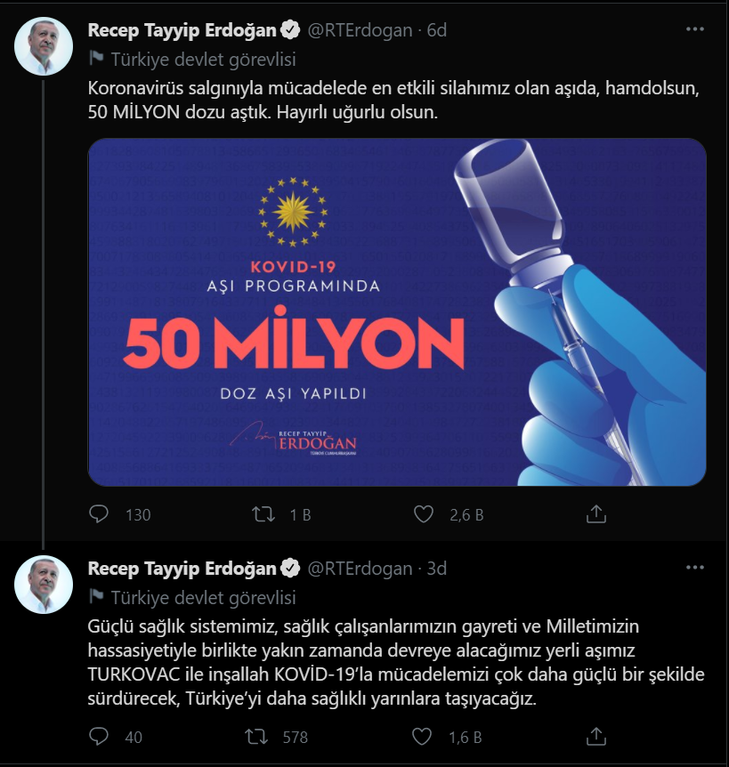The height and width of the screenshot is (767, 729).
Task: Reply to the TURKOVAC tweet
Action: coord(100,737)
